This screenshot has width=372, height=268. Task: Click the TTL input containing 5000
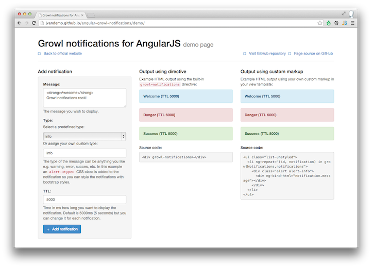click(84, 200)
